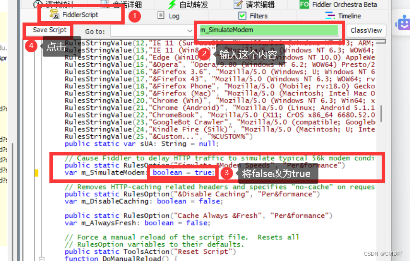Click the "Cache Always &Fresh" RulesOption line

click(199, 216)
